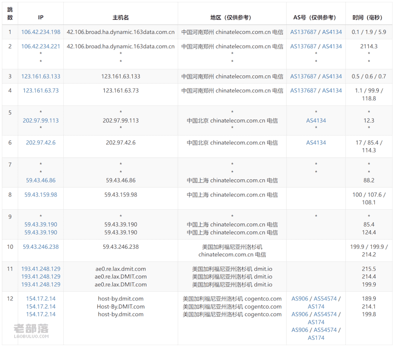Open the AS4134 link in hop 5 row
Screen dimensions: 395x347
316,121
